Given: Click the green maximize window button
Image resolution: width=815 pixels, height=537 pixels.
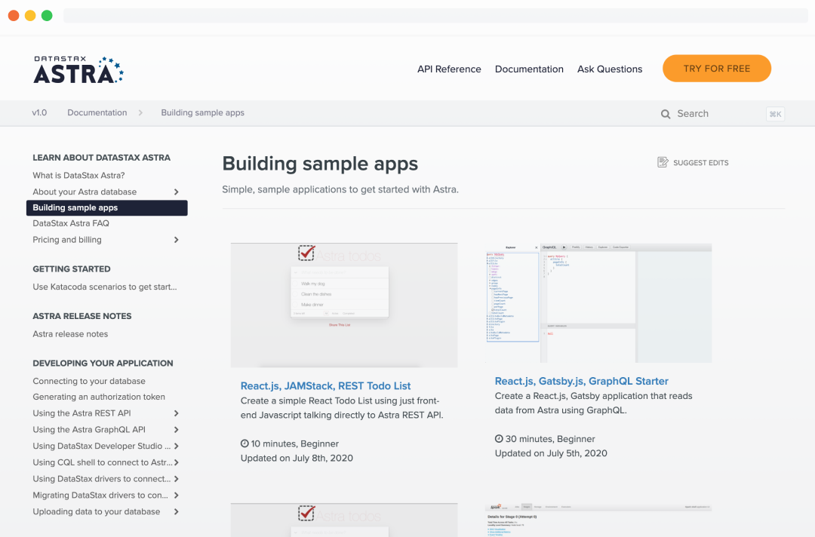Looking at the screenshot, I should (x=47, y=16).
